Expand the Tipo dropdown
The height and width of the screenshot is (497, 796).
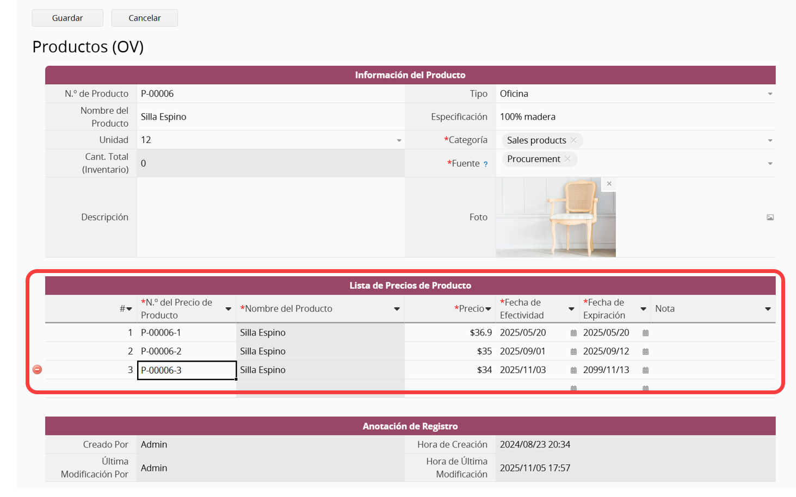pyautogui.click(x=770, y=94)
